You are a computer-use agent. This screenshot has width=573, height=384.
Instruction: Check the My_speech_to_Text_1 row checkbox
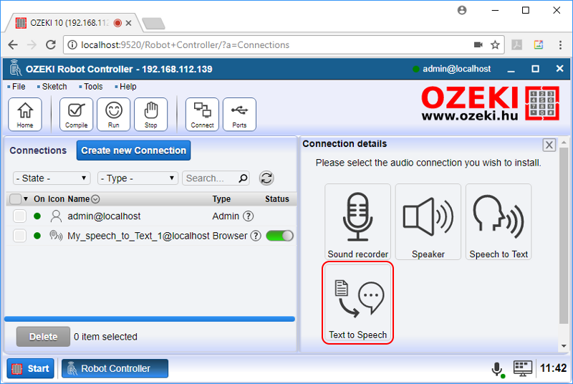[x=19, y=236]
